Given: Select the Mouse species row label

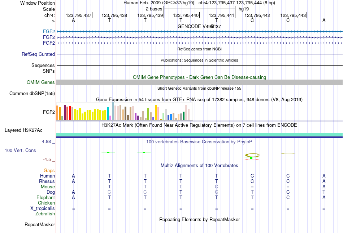Looking at the screenshot, I should click(48, 187).
